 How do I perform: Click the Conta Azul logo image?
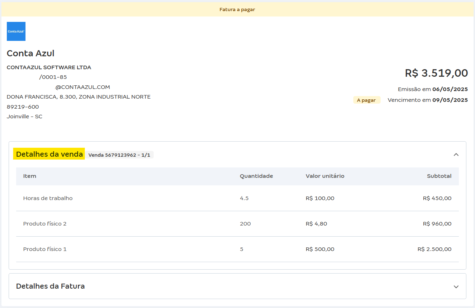click(16, 32)
